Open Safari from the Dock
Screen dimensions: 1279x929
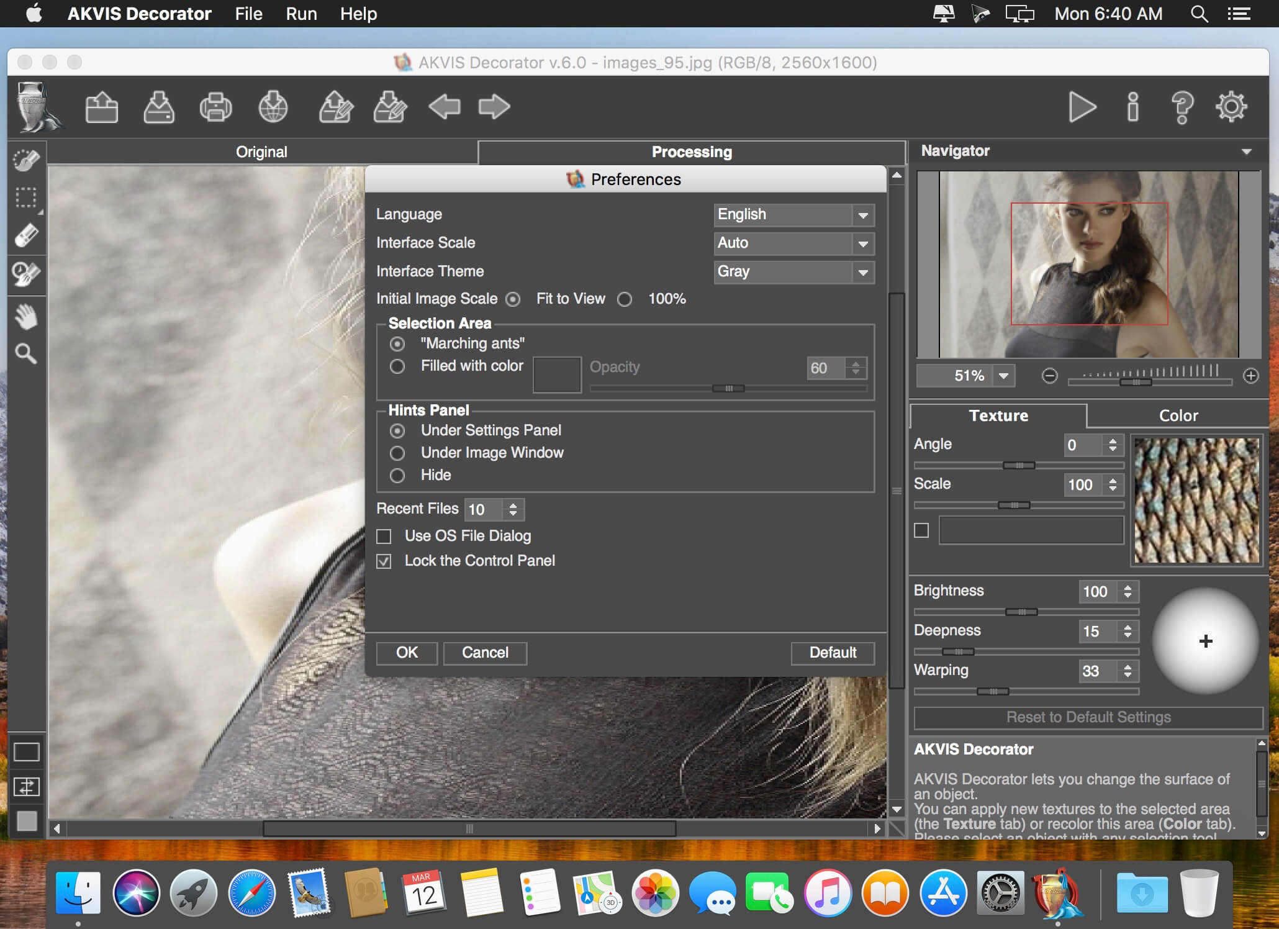tap(252, 893)
